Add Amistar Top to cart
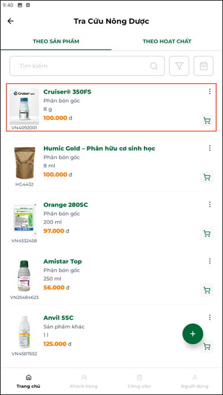This screenshot has height=395, width=223. click(207, 290)
